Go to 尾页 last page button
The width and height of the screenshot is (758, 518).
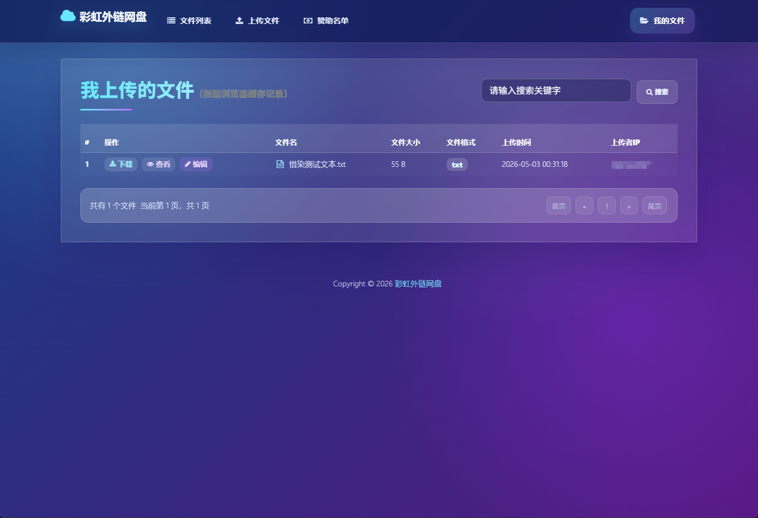[x=655, y=206]
